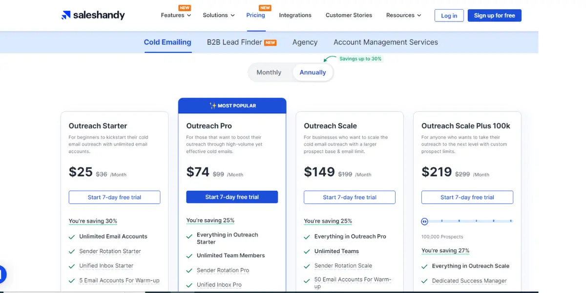Screen dimensions: 586x293
Task: Switch to the B2B Lead Finder tab
Action: [x=242, y=42]
